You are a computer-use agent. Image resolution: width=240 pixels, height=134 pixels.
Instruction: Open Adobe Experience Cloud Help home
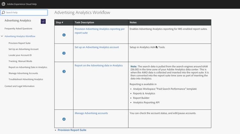coord(22,4)
